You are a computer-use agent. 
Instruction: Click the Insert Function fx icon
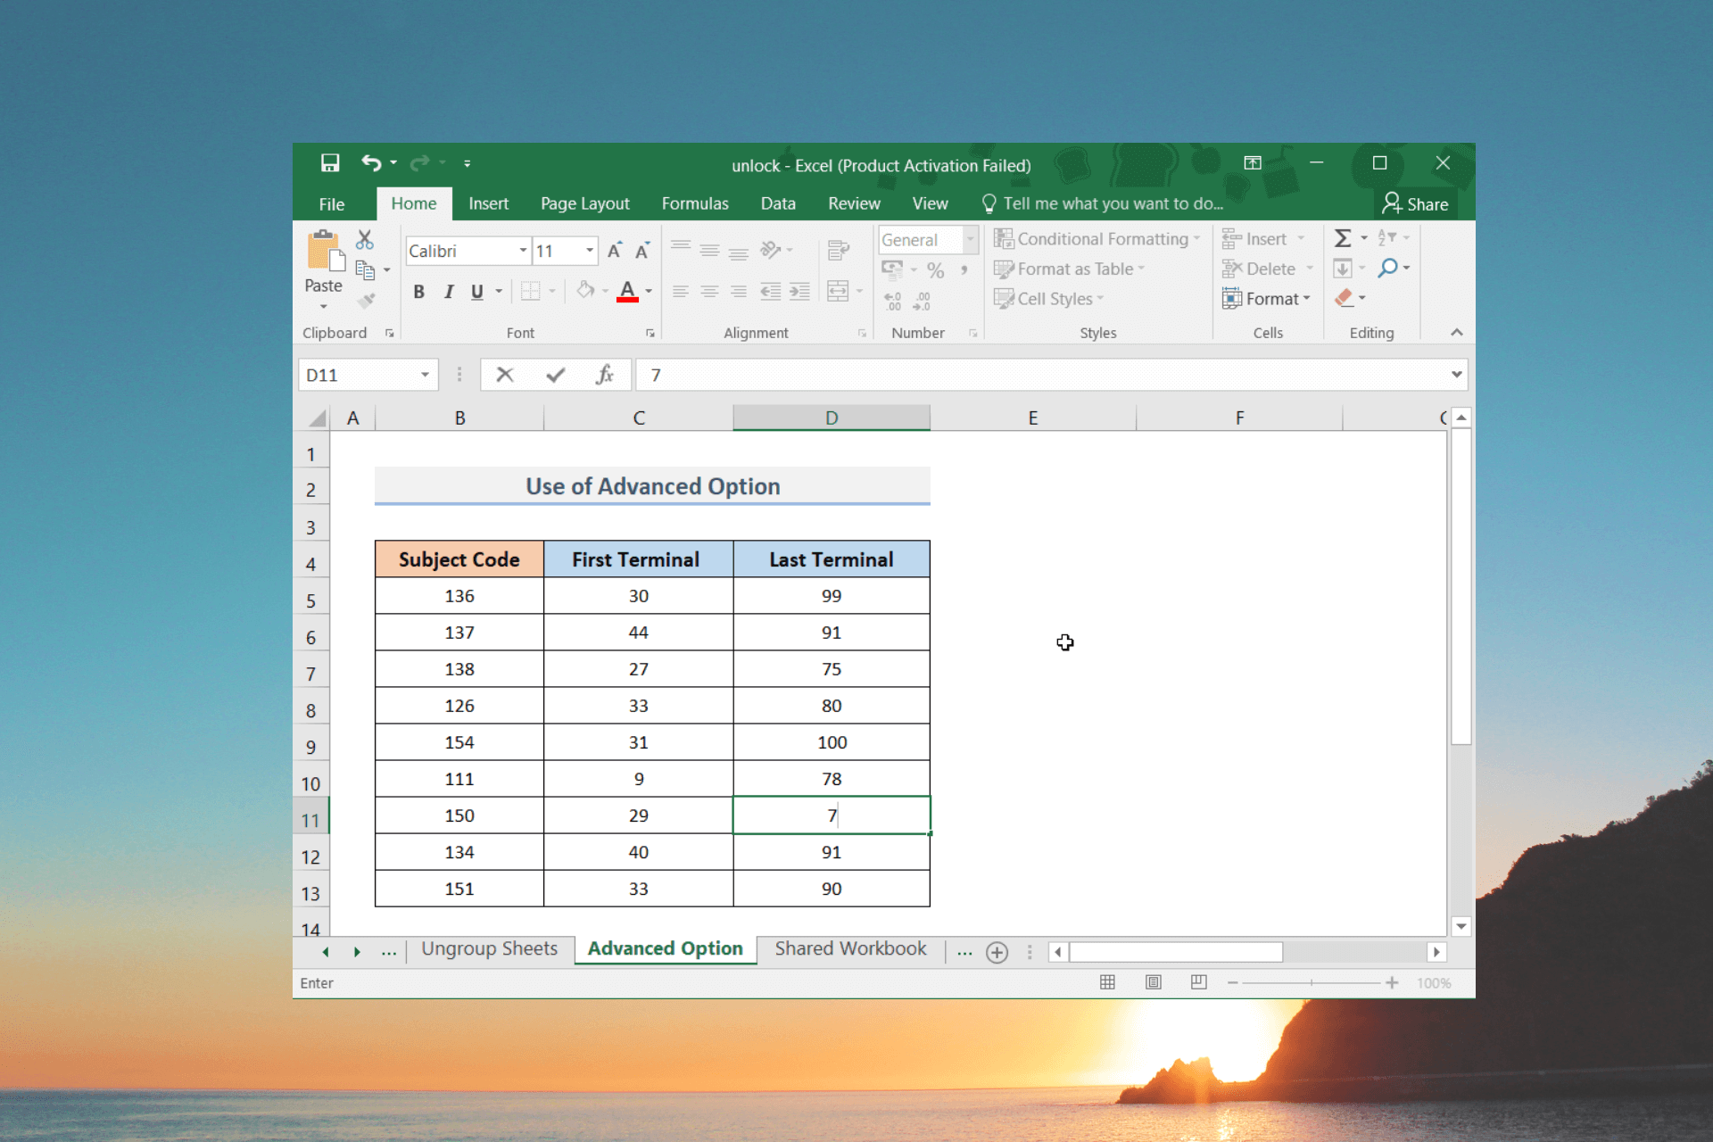[x=605, y=375]
